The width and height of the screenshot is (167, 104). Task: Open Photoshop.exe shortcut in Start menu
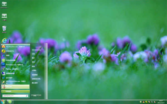pyautogui.click(x=16, y=65)
